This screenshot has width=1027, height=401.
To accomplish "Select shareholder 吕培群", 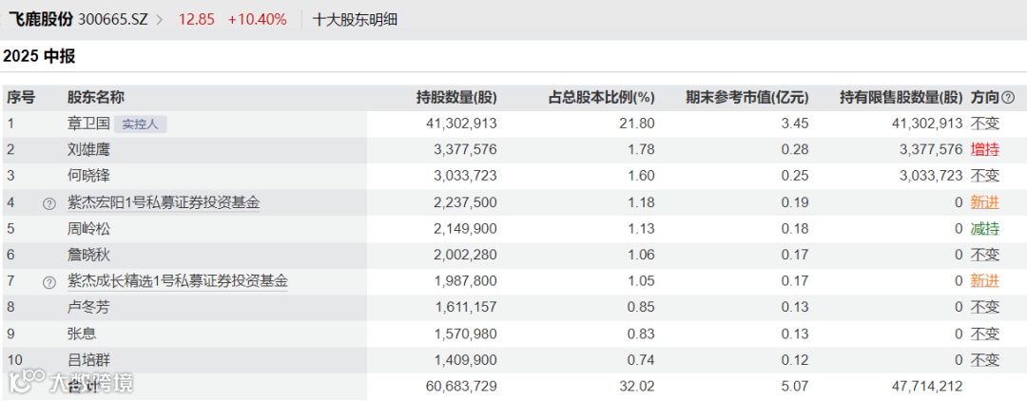I will click(x=88, y=360).
